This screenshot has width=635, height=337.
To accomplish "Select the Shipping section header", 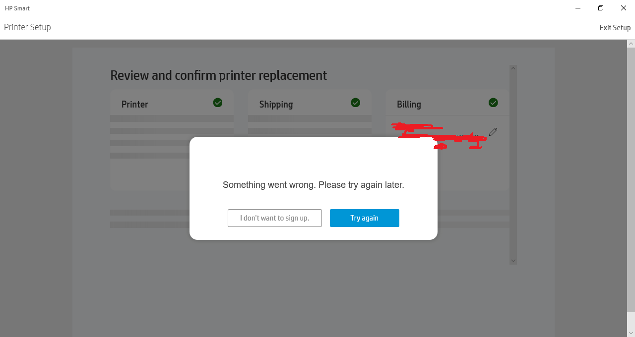I will [276, 104].
